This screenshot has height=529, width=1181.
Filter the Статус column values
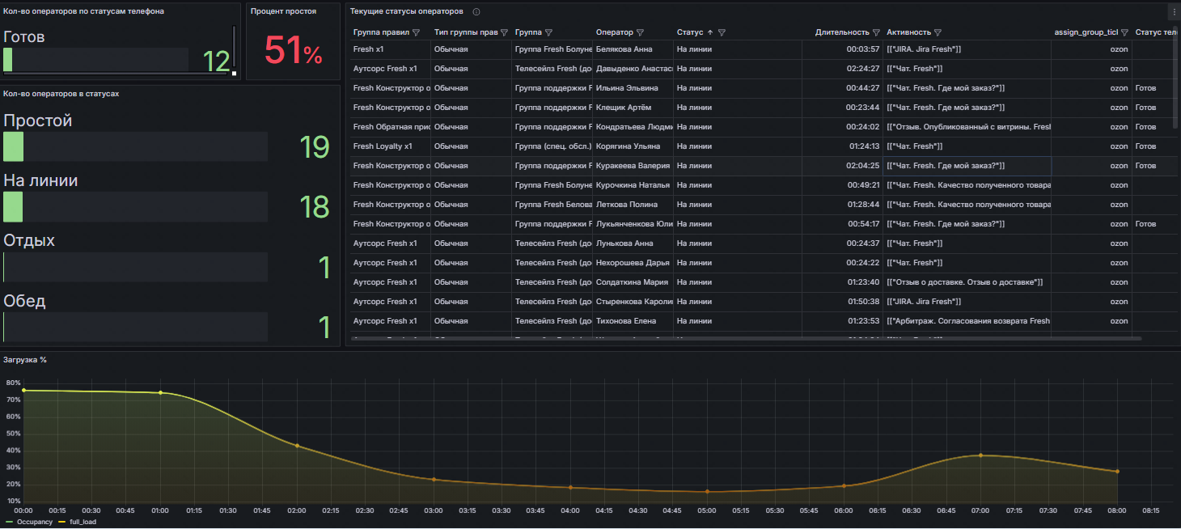point(722,33)
